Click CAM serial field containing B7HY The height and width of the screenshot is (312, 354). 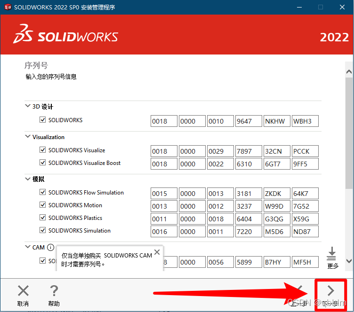click(x=277, y=262)
